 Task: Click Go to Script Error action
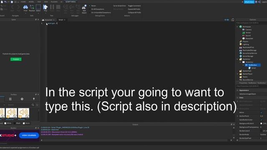(x=120, y=6)
